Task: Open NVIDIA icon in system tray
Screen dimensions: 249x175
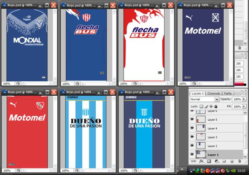Action: point(233,171)
